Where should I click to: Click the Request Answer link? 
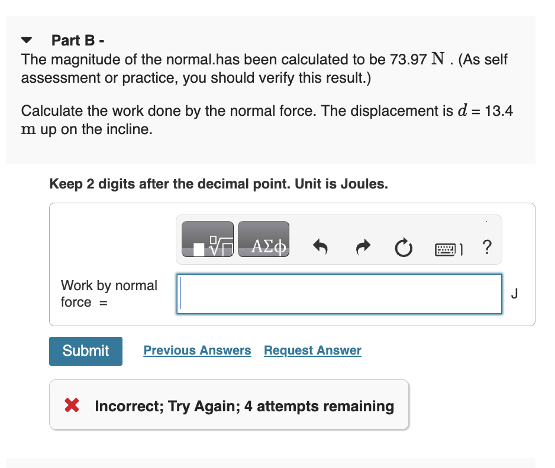pyautogui.click(x=312, y=350)
